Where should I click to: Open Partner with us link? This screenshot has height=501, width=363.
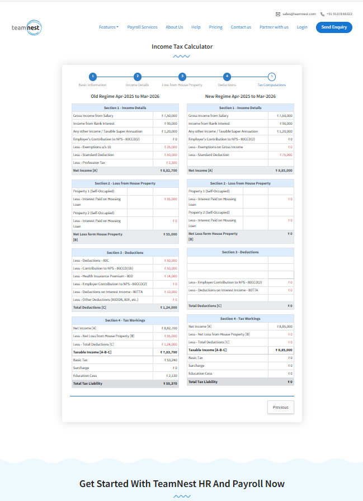[274, 27]
